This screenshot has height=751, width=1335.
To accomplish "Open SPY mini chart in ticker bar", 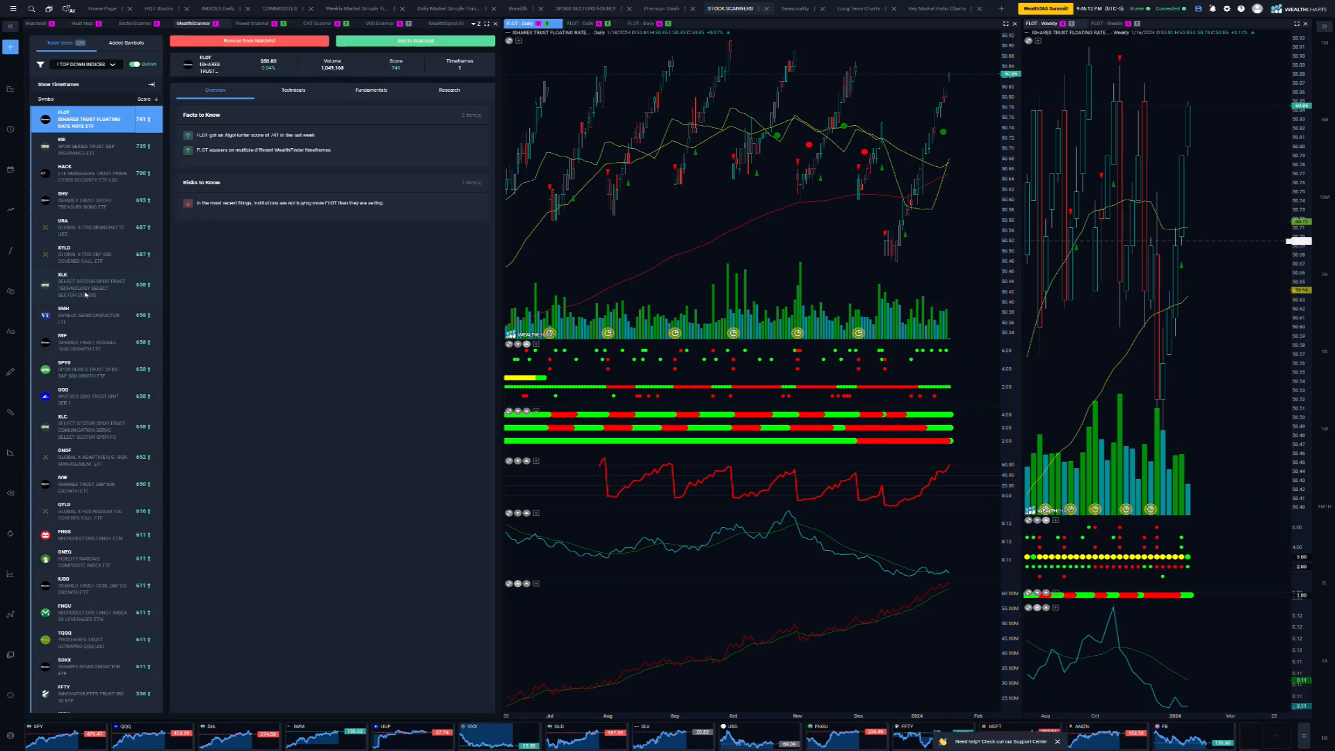I will [x=67, y=736].
